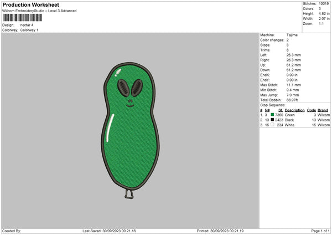Click the colorway value 'Colorway 1'

click(x=29, y=30)
